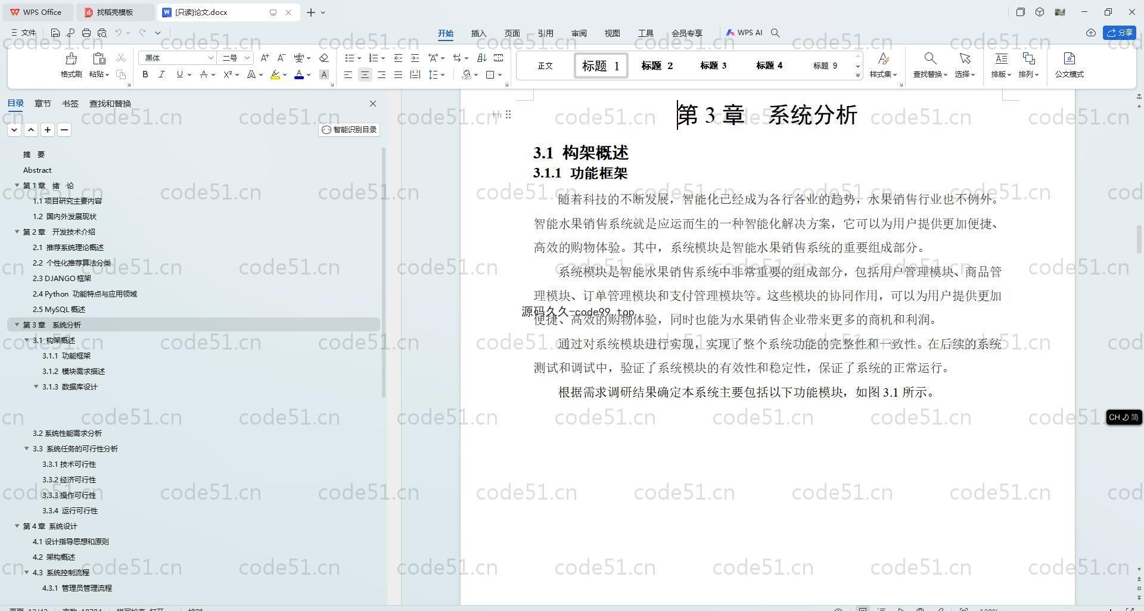Open a new tab with plus button
Image resolution: width=1144 pixels, height=611 pixels.
(x=310, y=12)
